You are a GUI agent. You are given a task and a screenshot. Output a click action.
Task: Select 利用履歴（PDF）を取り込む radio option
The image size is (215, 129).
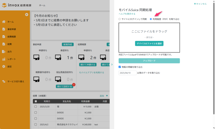pos(151,19)
